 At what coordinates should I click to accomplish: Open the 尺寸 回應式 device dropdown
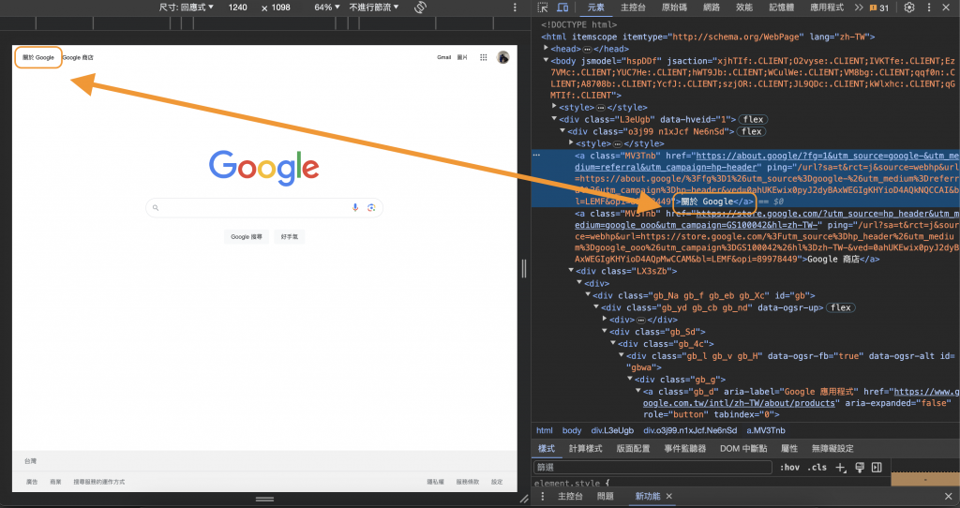pos(187,7)
